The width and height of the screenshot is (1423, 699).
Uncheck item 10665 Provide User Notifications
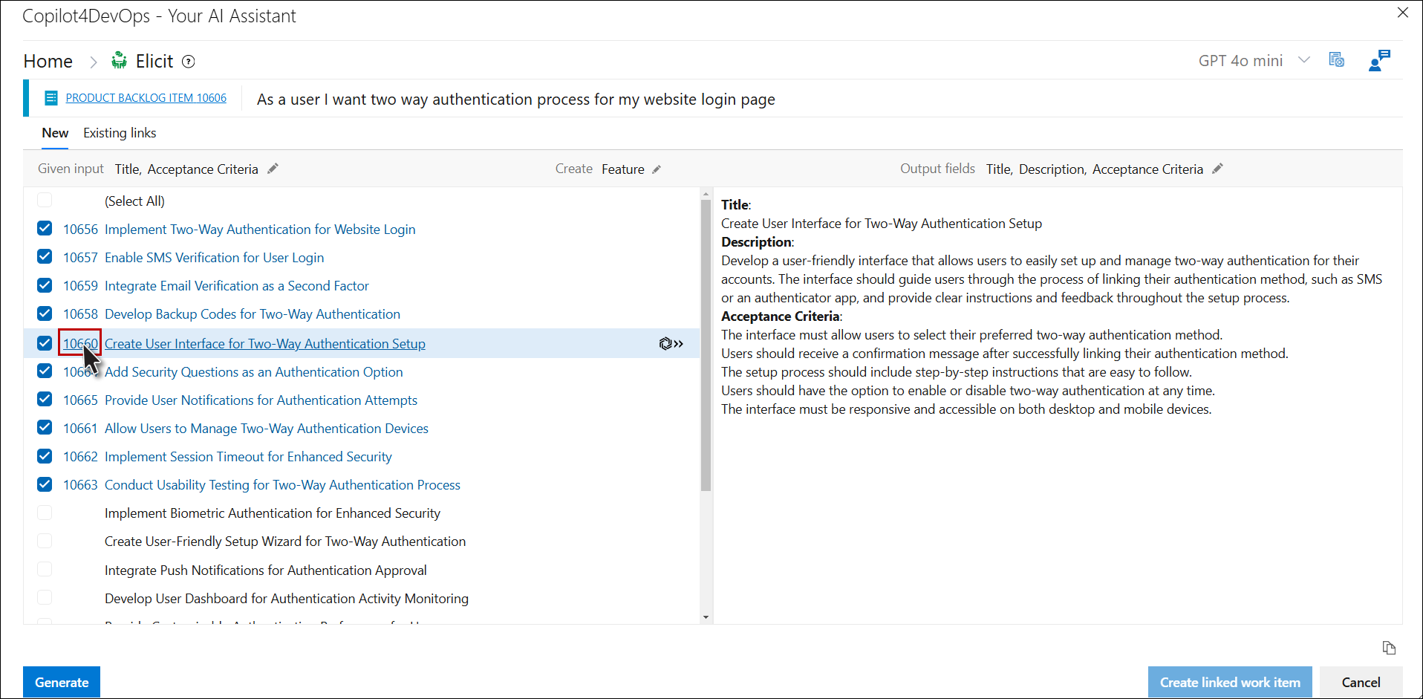pyautogui.click(x=45, y=399)
